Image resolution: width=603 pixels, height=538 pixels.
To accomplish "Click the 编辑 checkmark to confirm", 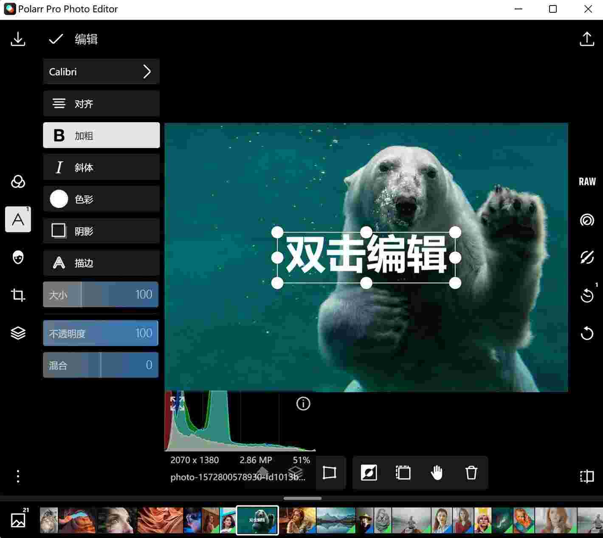I will 55,39.
